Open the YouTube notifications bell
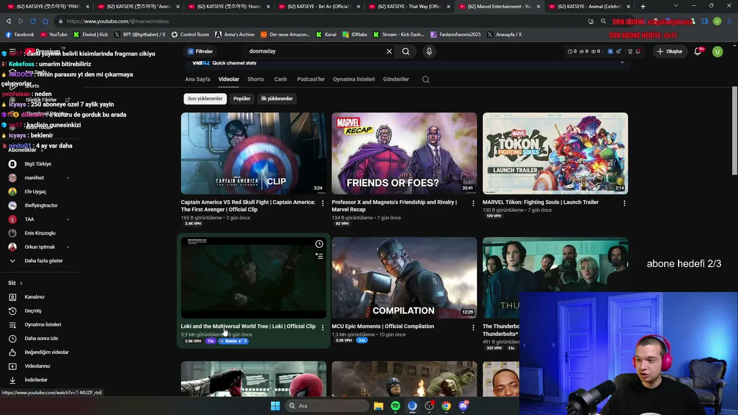Screen dimensions: 738x415 point(698,51)
